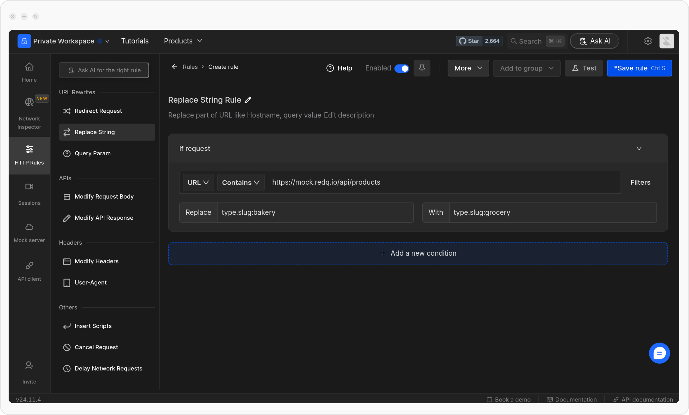Open the Contains operator dropdown
The width and height of the screenshot is (689, 415).
(241, 183)
